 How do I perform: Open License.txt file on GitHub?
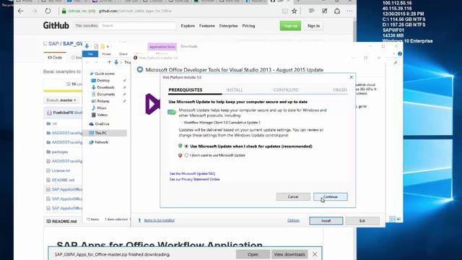point(61,170)
